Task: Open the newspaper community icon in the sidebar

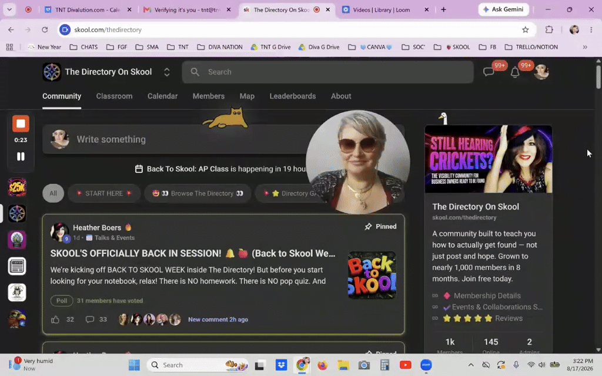Action: [17, 266]
